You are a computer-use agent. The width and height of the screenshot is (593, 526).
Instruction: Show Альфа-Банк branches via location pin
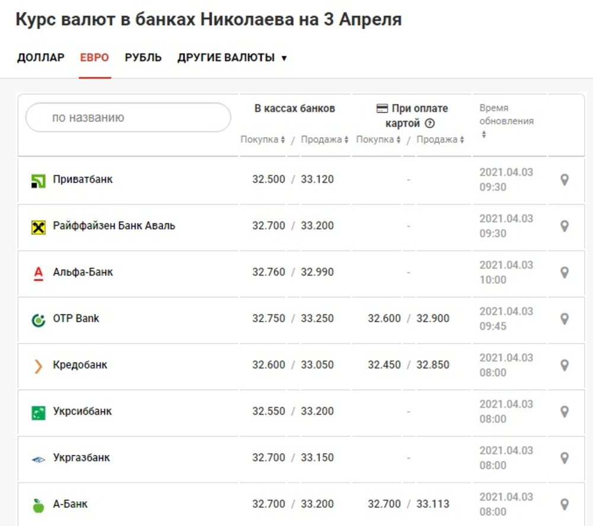[565, 272]
